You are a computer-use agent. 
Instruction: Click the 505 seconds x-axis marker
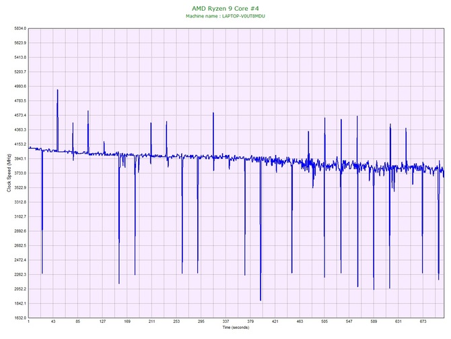(324, 322)
